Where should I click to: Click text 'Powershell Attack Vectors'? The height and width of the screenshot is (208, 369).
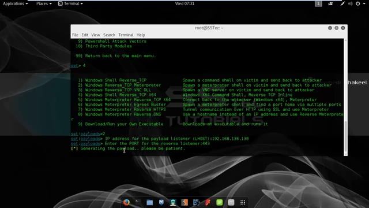pos(116,41)
